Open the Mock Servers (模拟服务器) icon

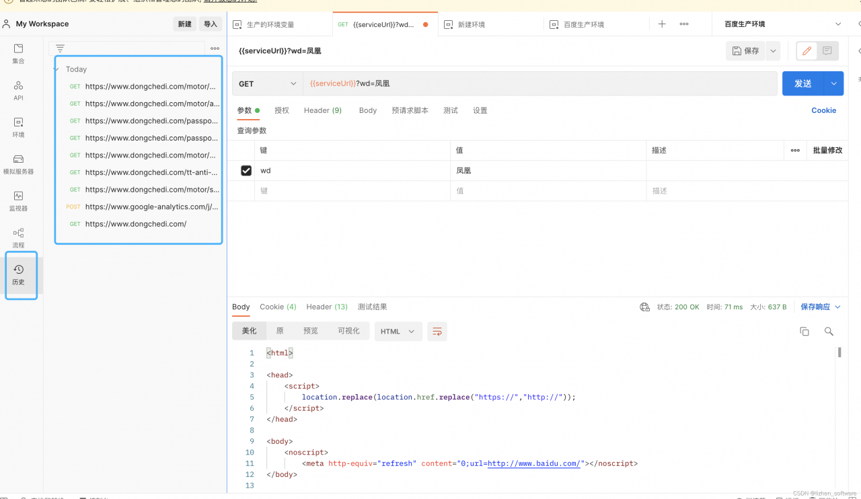(18, 164)
